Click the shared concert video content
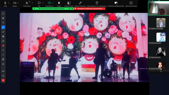This screenshot has width=169, height=95. tap(84, 47)
